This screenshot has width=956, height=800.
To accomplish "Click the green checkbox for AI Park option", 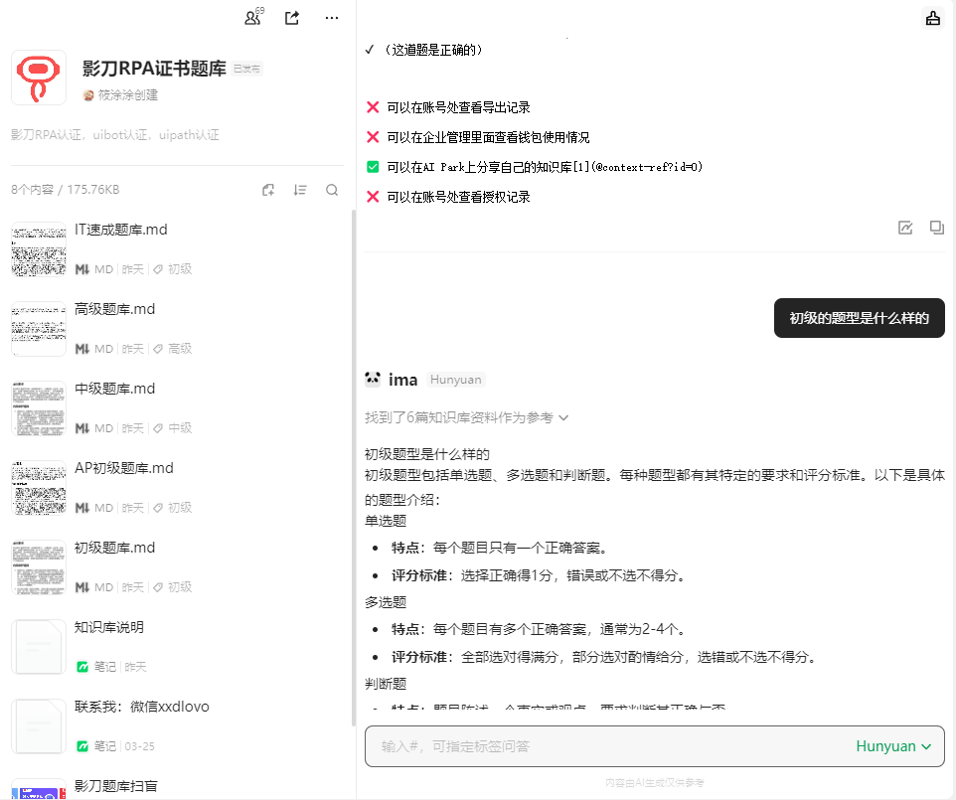I will click(x=373, y=167).
